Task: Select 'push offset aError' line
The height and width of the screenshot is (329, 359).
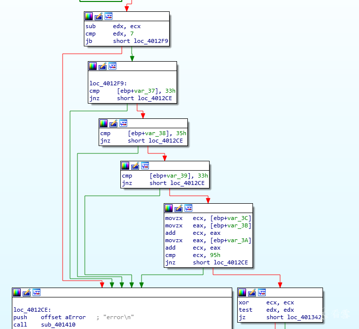Action: click(49, 317)
